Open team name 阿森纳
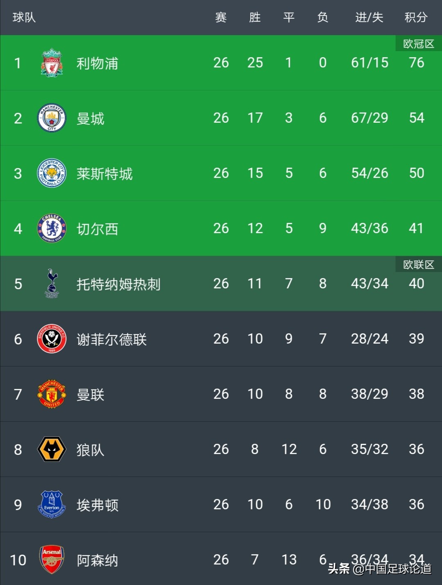This screenshot has width=442, height=585. (97, 560)
